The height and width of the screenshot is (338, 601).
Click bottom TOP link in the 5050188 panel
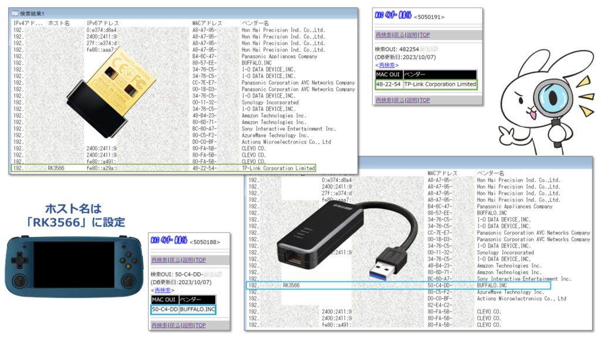point(201,325)
